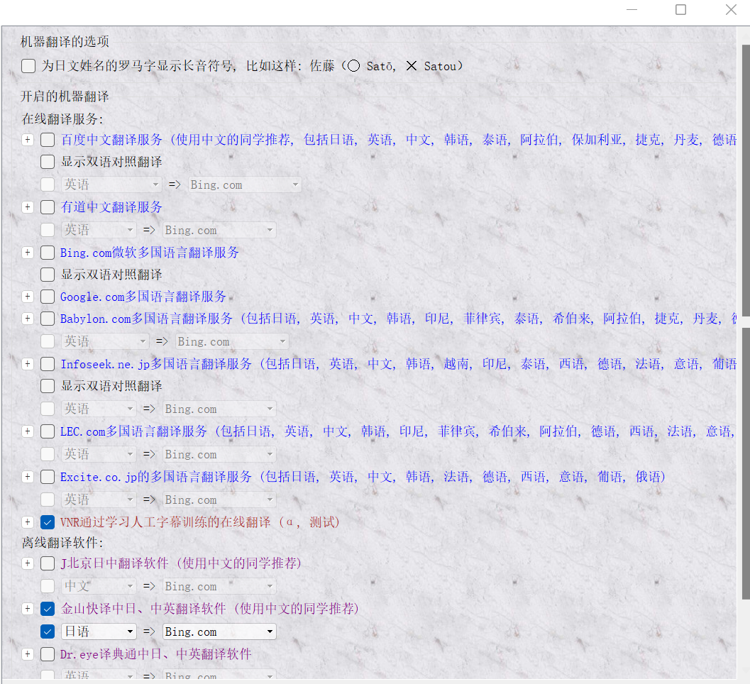750x684 pixels.
Task: Maximize the settings window
Action: pos(680,10)
